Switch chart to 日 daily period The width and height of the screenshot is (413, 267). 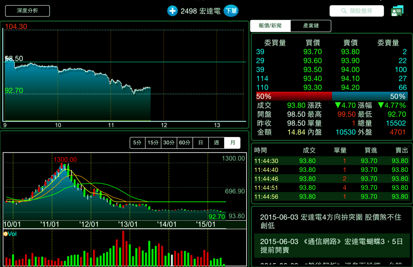pos(200,143)
